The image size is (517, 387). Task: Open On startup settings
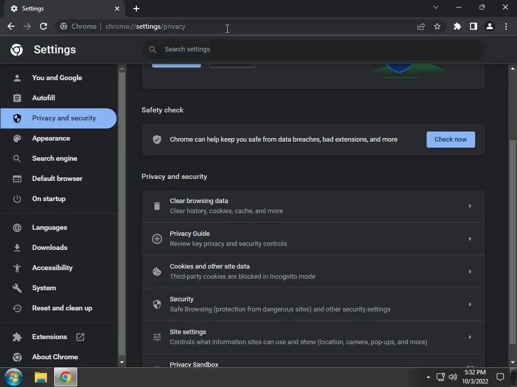pyautogui.click(x=59, y=199)
